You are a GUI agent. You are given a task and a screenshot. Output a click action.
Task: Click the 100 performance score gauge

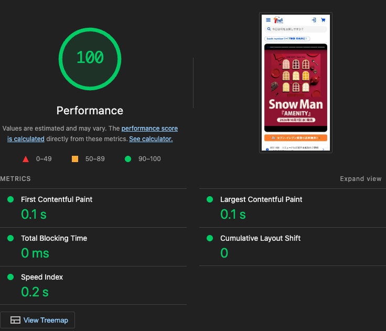(90, 59)
